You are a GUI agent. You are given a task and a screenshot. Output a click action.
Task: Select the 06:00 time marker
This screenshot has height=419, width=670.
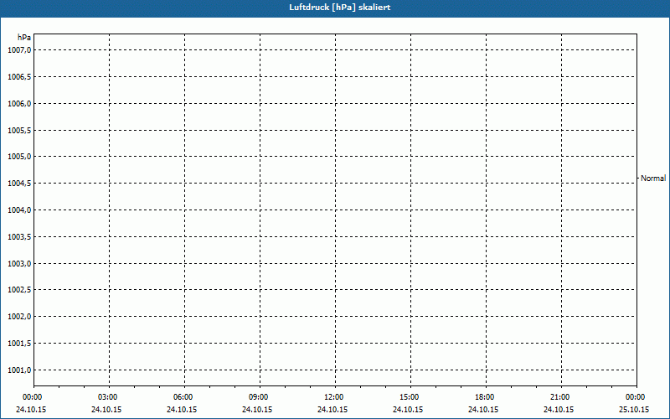pos(183,397)
